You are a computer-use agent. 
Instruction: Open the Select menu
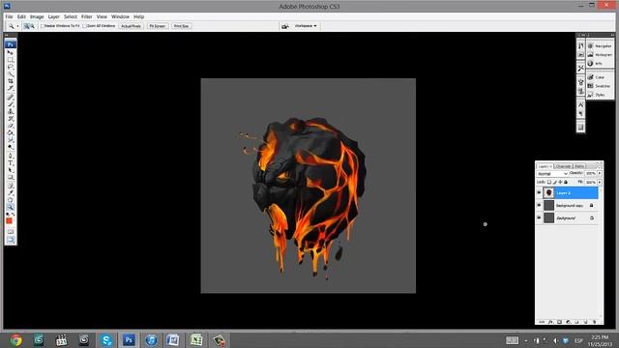71,16
